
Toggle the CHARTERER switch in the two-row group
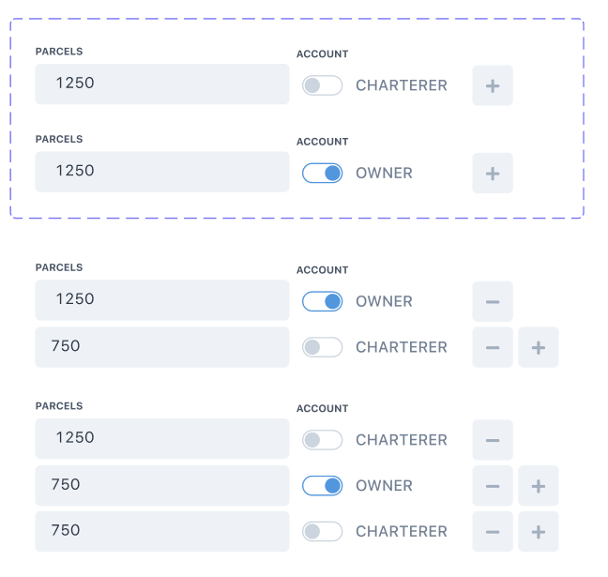pyautogui.click(x=323, y=347)
